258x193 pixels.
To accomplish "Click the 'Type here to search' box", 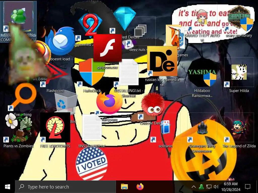I will pos(66,187).
